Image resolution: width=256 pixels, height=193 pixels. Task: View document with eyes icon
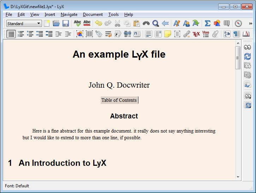248,47
